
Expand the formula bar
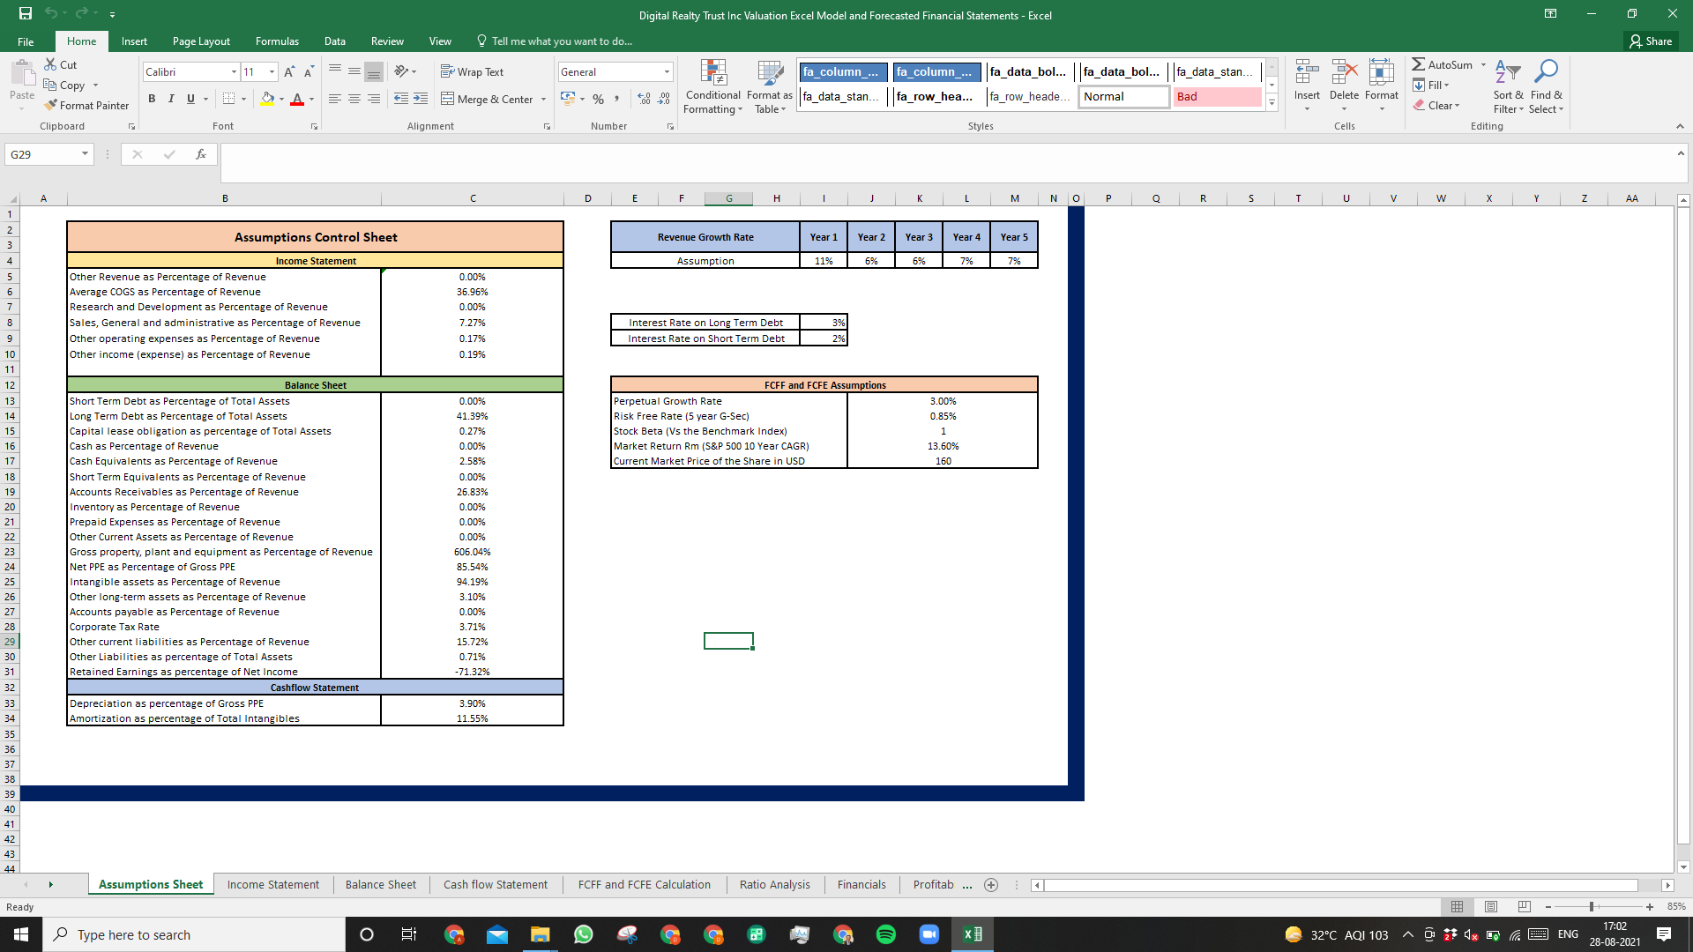(x=1681, y=153)
